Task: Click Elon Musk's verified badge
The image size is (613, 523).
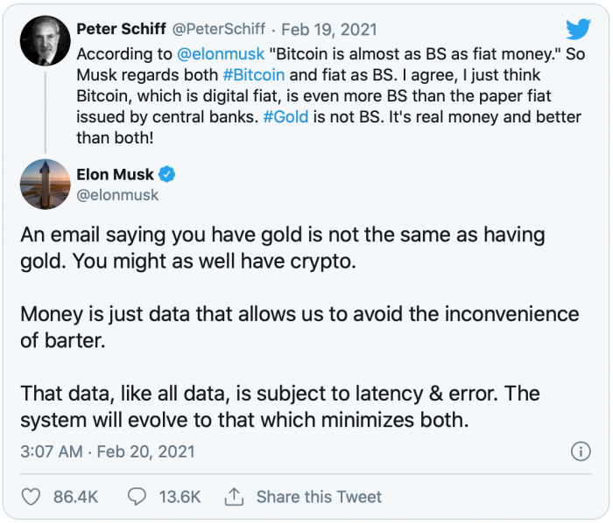Action: pos(167,174)
